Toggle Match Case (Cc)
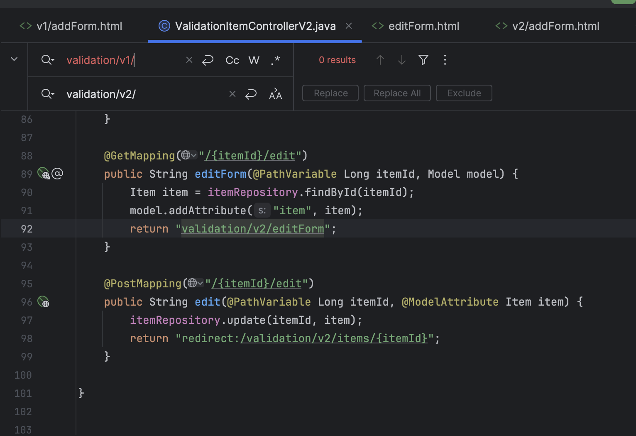Image resolution: width=636 pixels, height=436 pixels. point(232,60)
